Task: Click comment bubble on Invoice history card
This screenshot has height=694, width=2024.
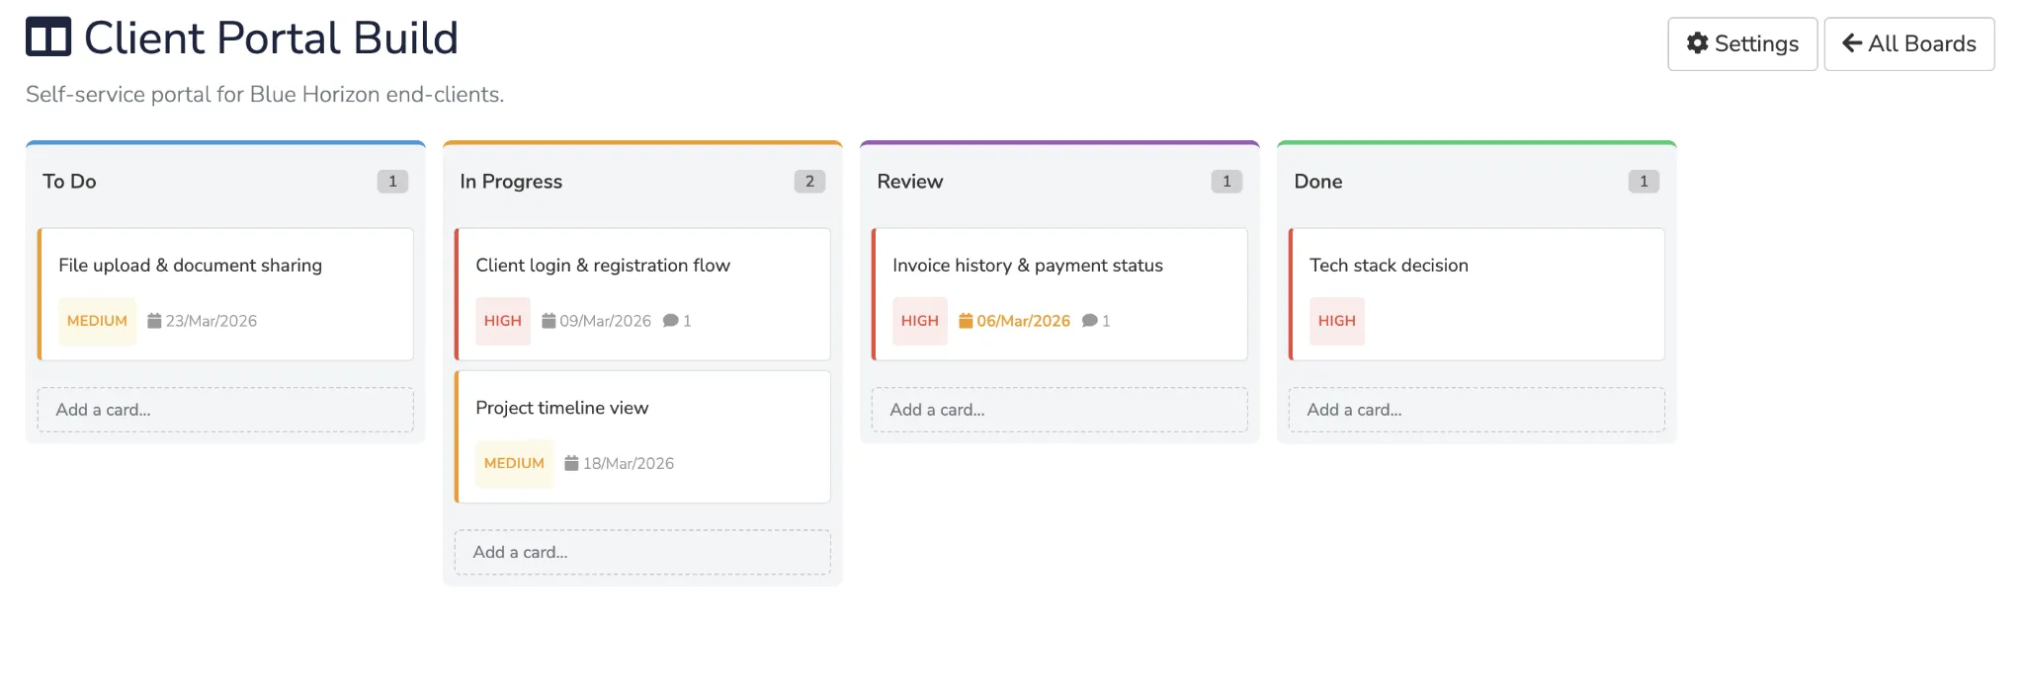Action: (x=1090, y=321)
